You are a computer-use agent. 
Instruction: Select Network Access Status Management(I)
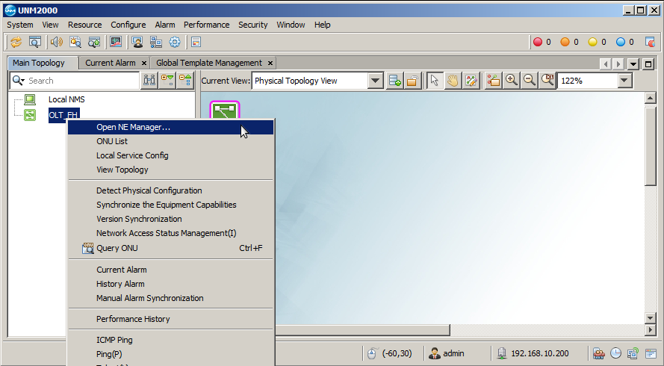tap(170, 233)
